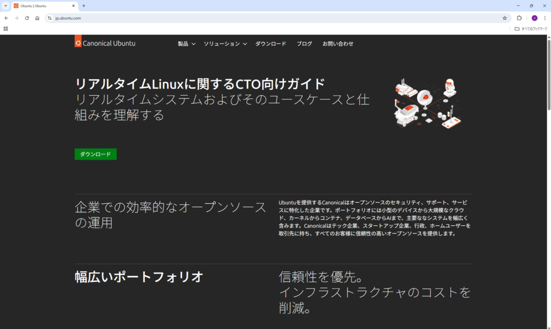Open the tab search dropdown arrow
Screen dimensions: 551x329
click(x=5, y=5)
